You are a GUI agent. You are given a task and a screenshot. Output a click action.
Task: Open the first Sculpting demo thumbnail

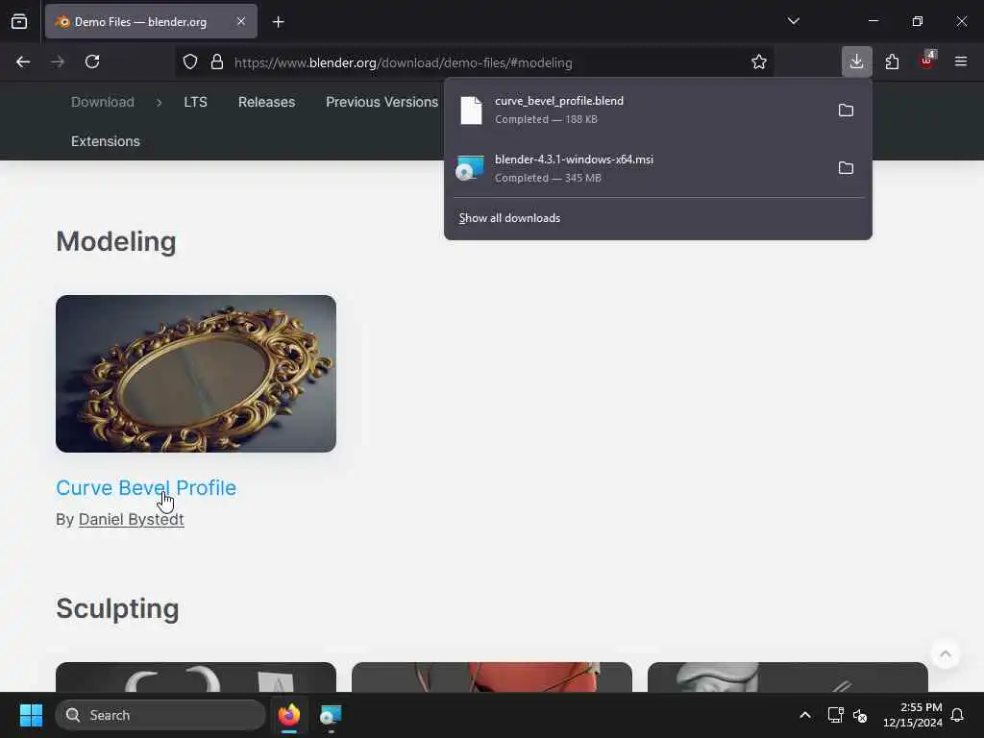(196, 677)
